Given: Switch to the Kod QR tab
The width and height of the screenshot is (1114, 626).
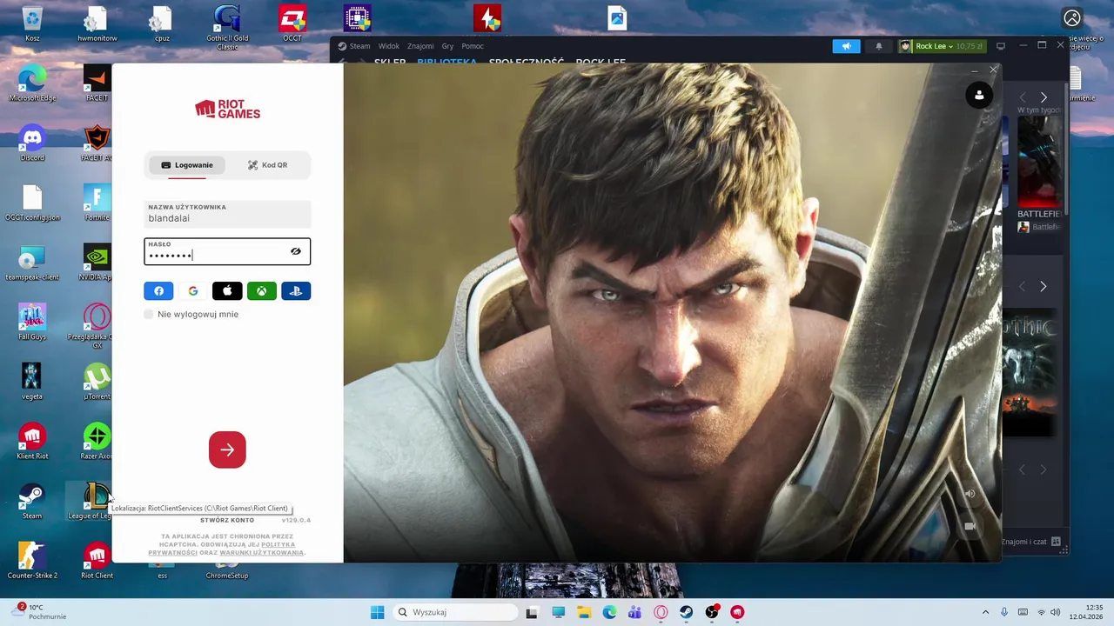Looking at the screenshot, I should tap(267, 165).
